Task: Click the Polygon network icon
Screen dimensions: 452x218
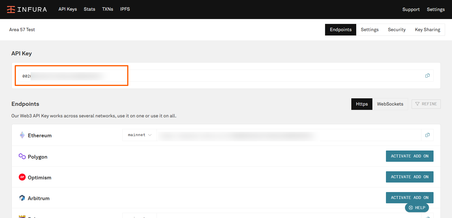Action: pos(22,156)
